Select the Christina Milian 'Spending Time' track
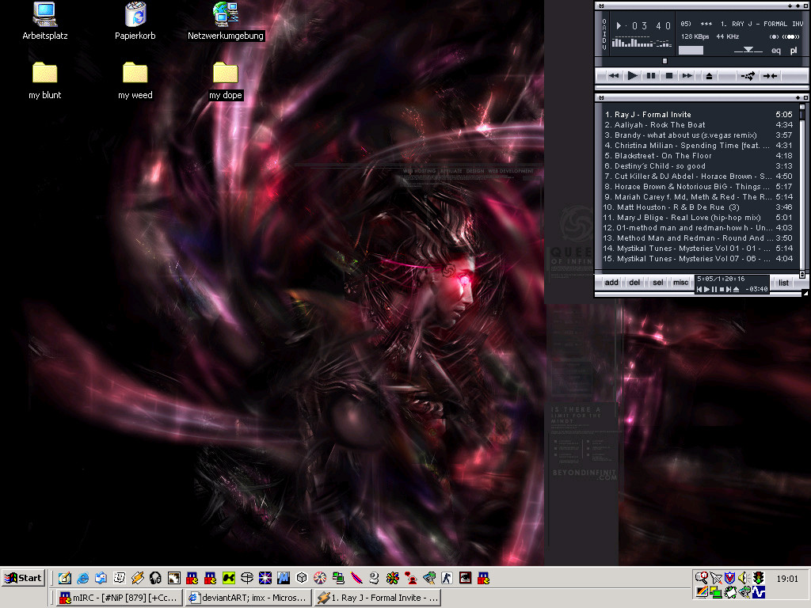 [x=699, y=146]
